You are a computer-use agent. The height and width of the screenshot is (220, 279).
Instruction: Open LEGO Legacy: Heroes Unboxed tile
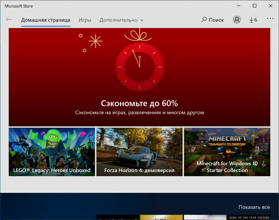click(52, 152)
